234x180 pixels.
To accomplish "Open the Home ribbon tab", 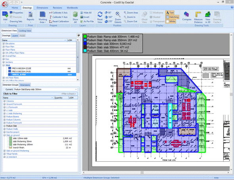I will [15, 8].
